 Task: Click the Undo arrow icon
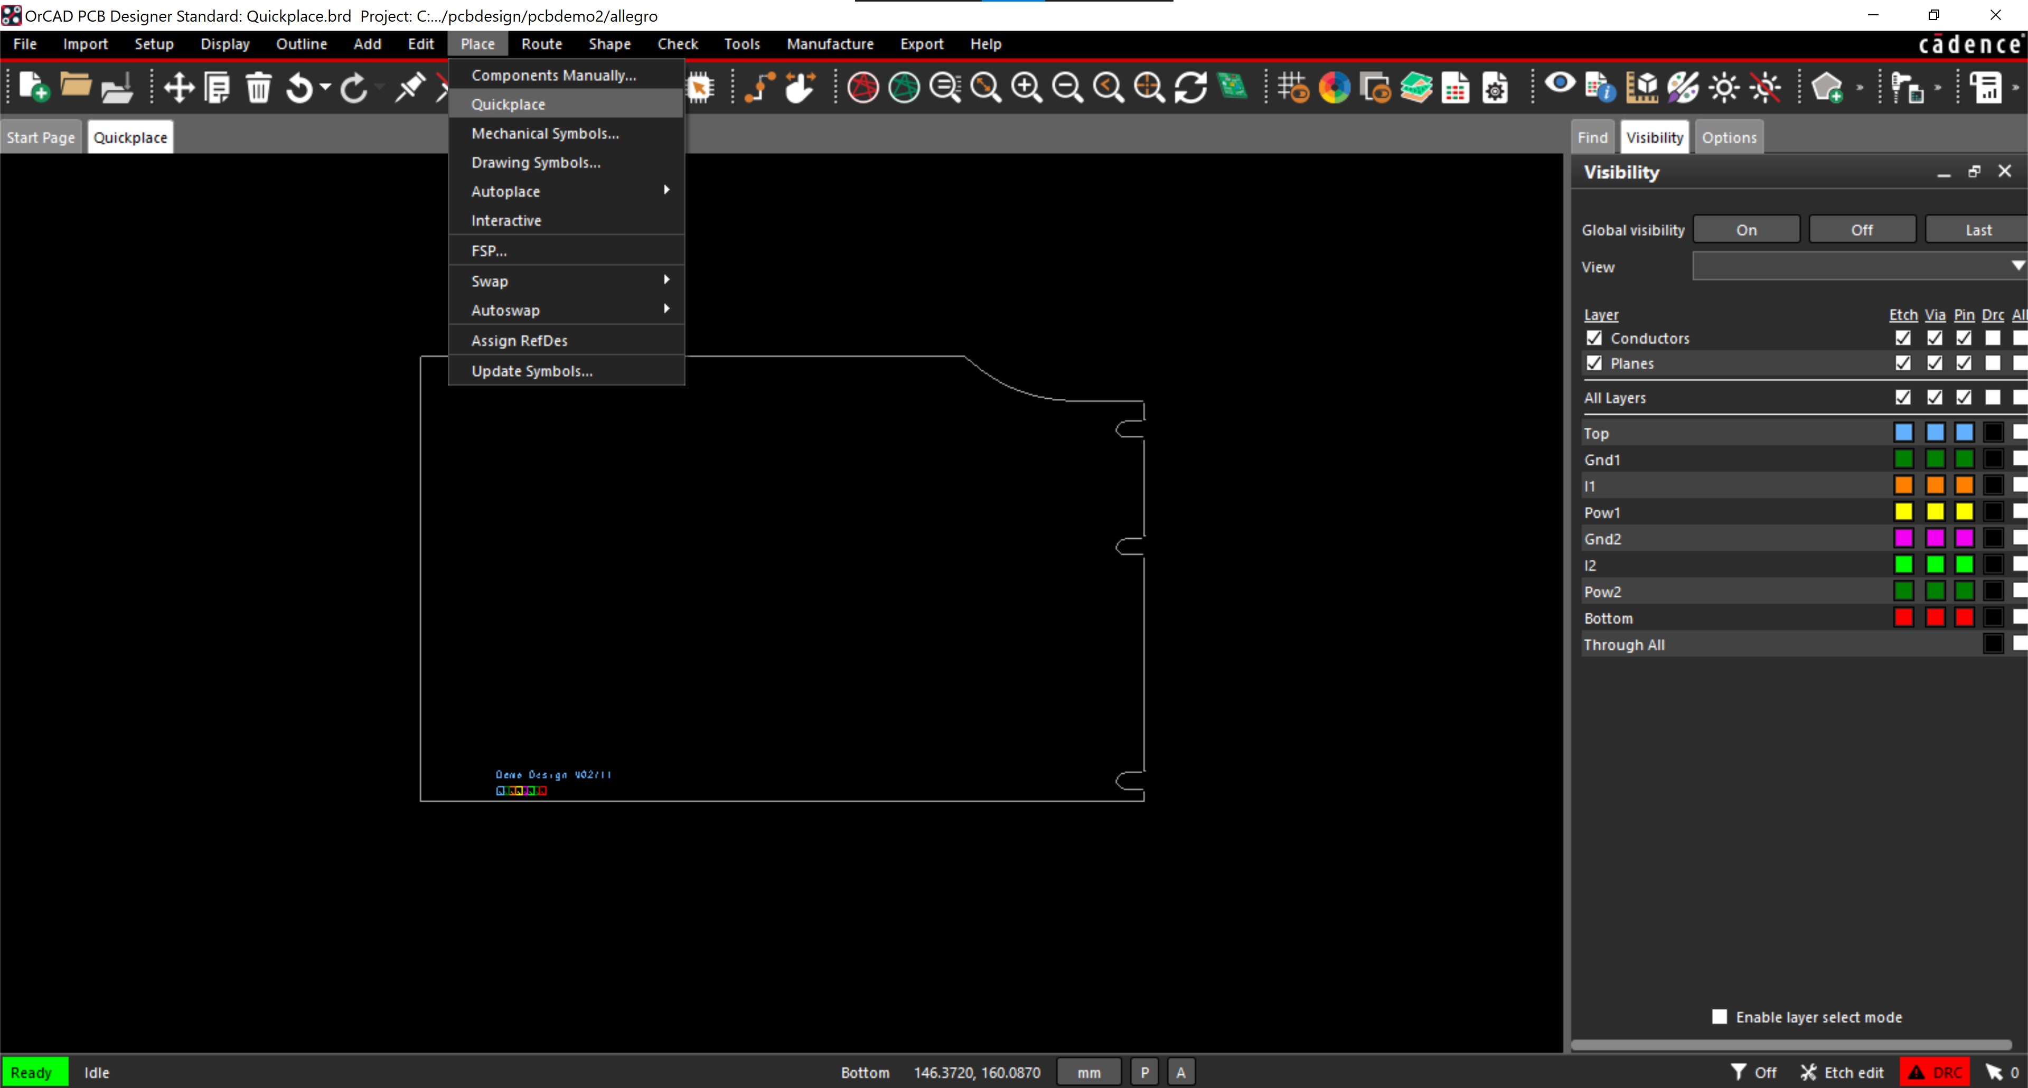point(299,87)
